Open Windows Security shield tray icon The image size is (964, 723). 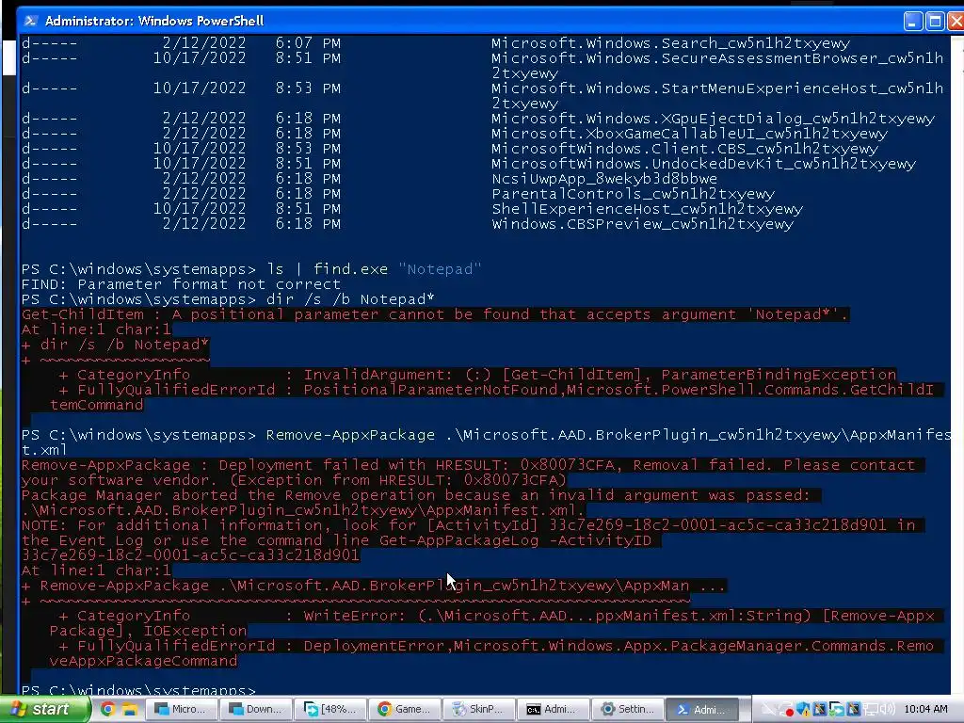804,710
